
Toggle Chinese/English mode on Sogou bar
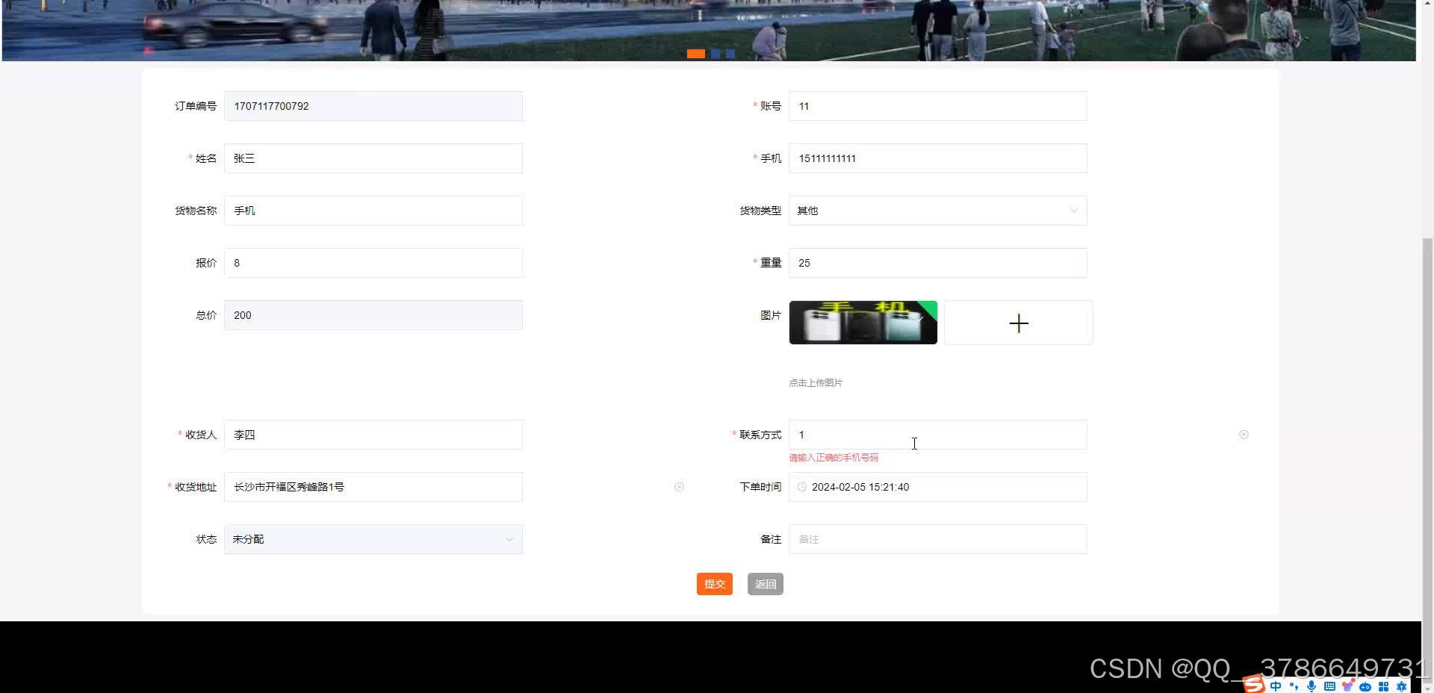tap(1276, 686)
